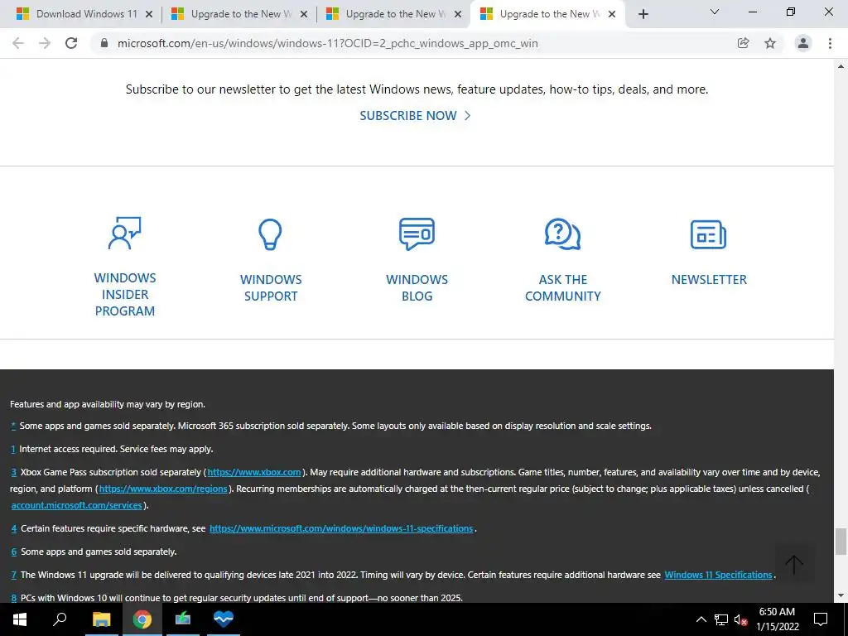This screenshot has height=636, width=848.
Task: Open account.microsoft.com/services link
Action: [x=77, y=505]
